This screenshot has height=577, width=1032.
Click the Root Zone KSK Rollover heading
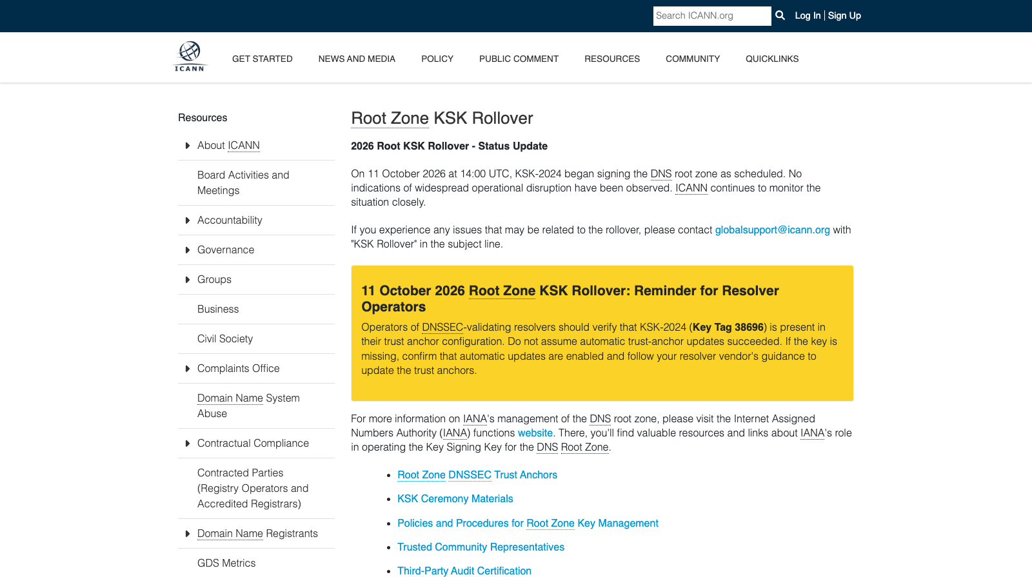442,118
